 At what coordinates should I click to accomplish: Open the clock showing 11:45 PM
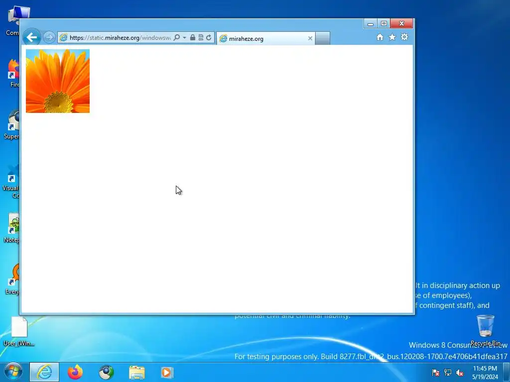click(485, 373)
